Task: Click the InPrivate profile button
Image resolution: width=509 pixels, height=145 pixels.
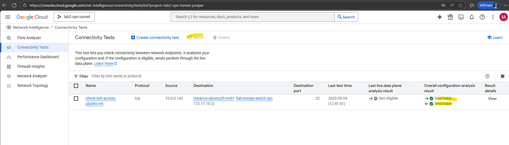Action: (489, 5)
